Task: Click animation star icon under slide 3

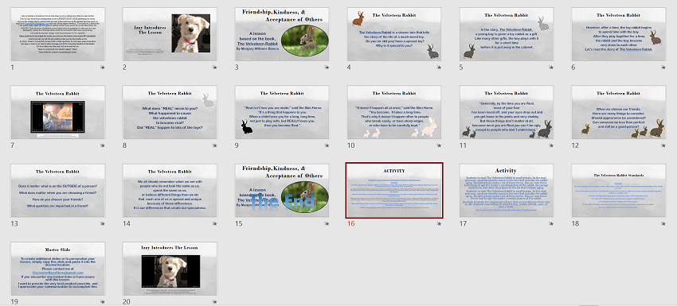Action: coord(327,68)
